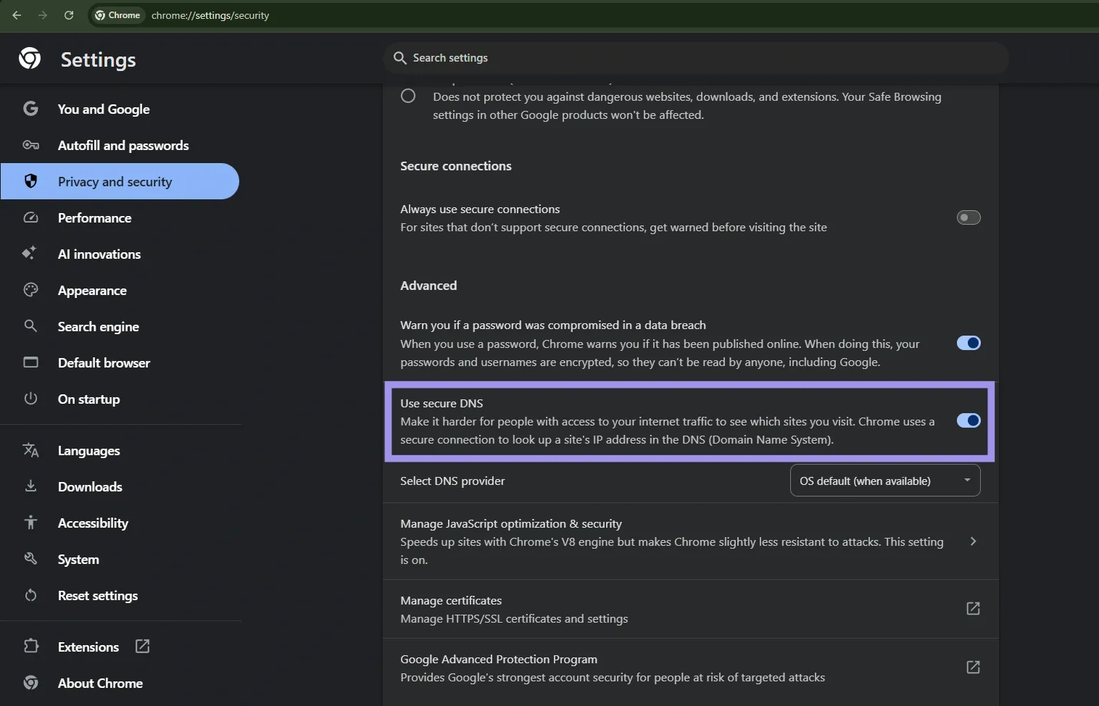The width and height of the screenshot is (1099, 706).
Task: Click the puzzle piece icon for Extensions
Action: 30,646
